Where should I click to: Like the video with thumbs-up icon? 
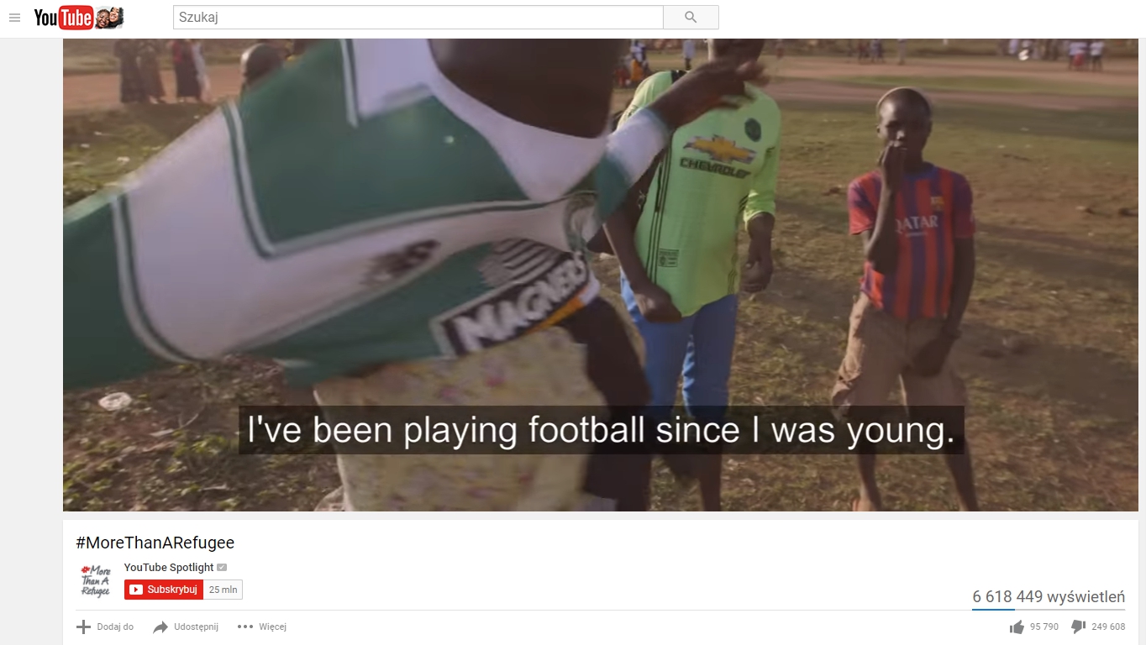tap(1017, 627)
